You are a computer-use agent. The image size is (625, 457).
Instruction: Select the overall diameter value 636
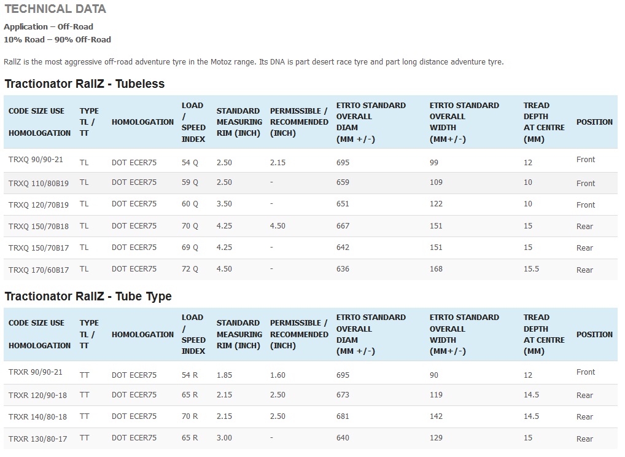(x=343, y=269)
